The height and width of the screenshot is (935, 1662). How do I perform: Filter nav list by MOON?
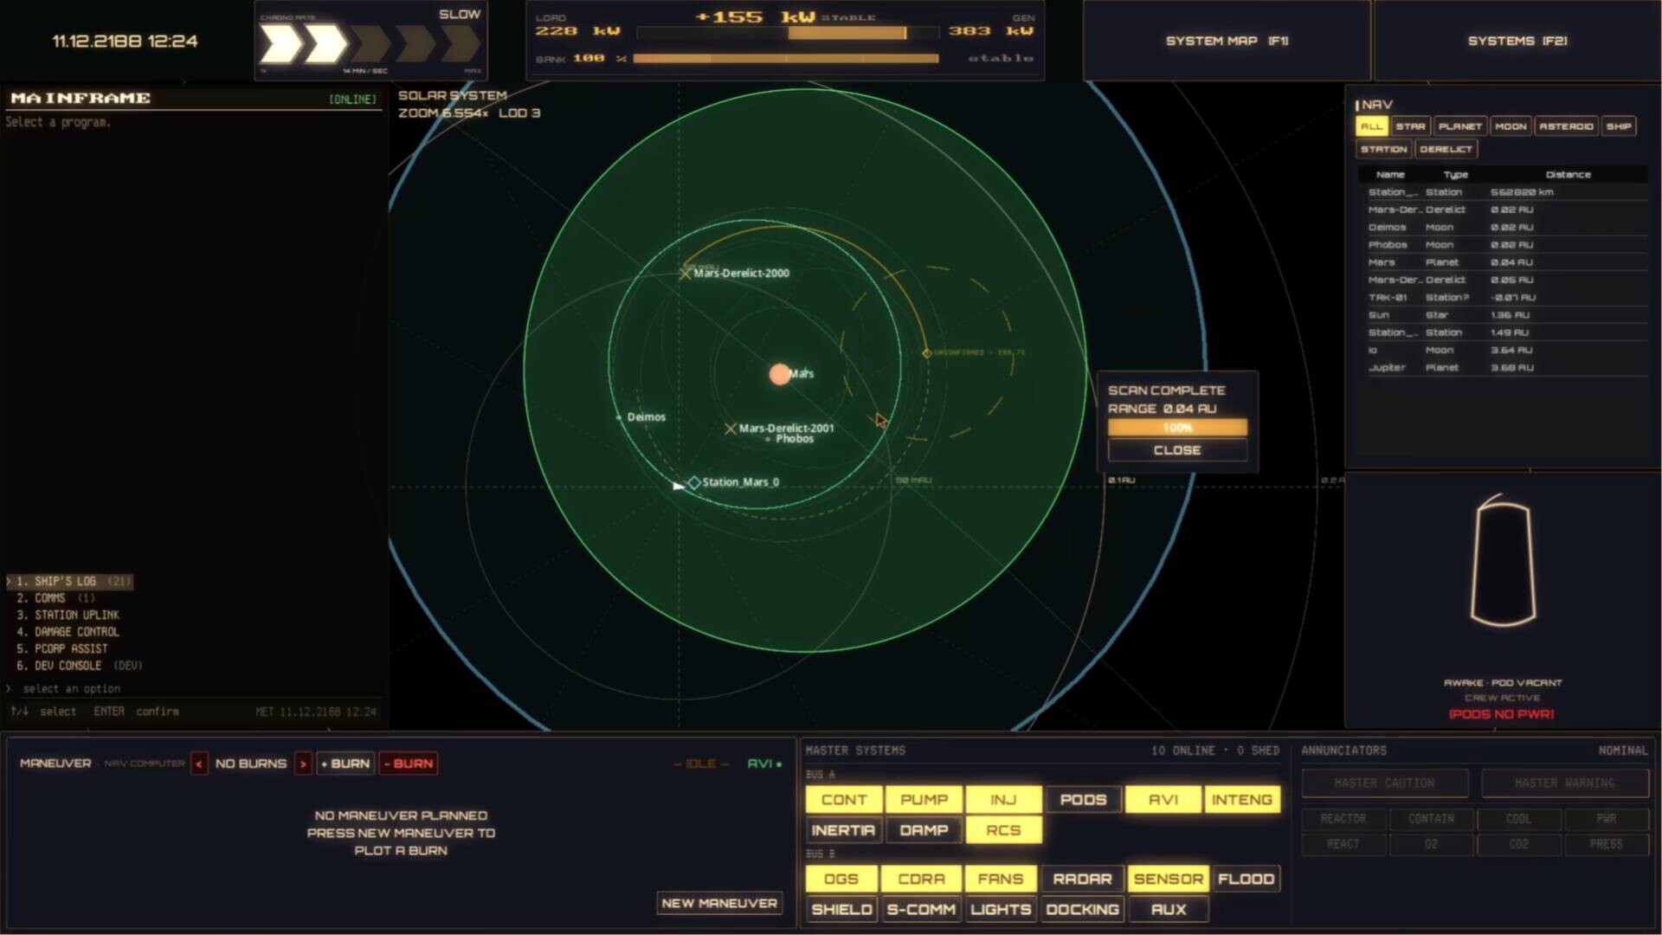(1511, 126)
